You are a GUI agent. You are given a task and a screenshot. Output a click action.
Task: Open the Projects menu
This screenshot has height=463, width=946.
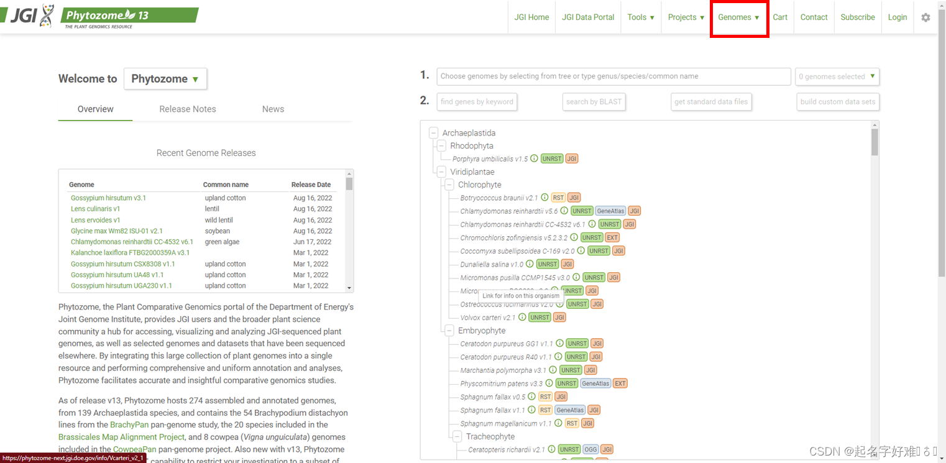pyautogui.click(x=686, y=17)
